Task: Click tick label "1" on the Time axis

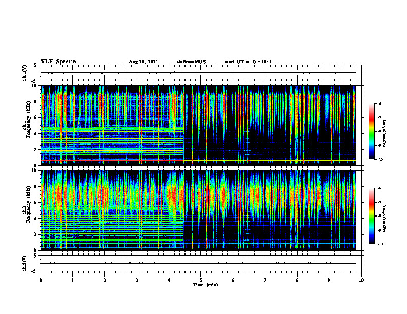Action: [72, 280]
